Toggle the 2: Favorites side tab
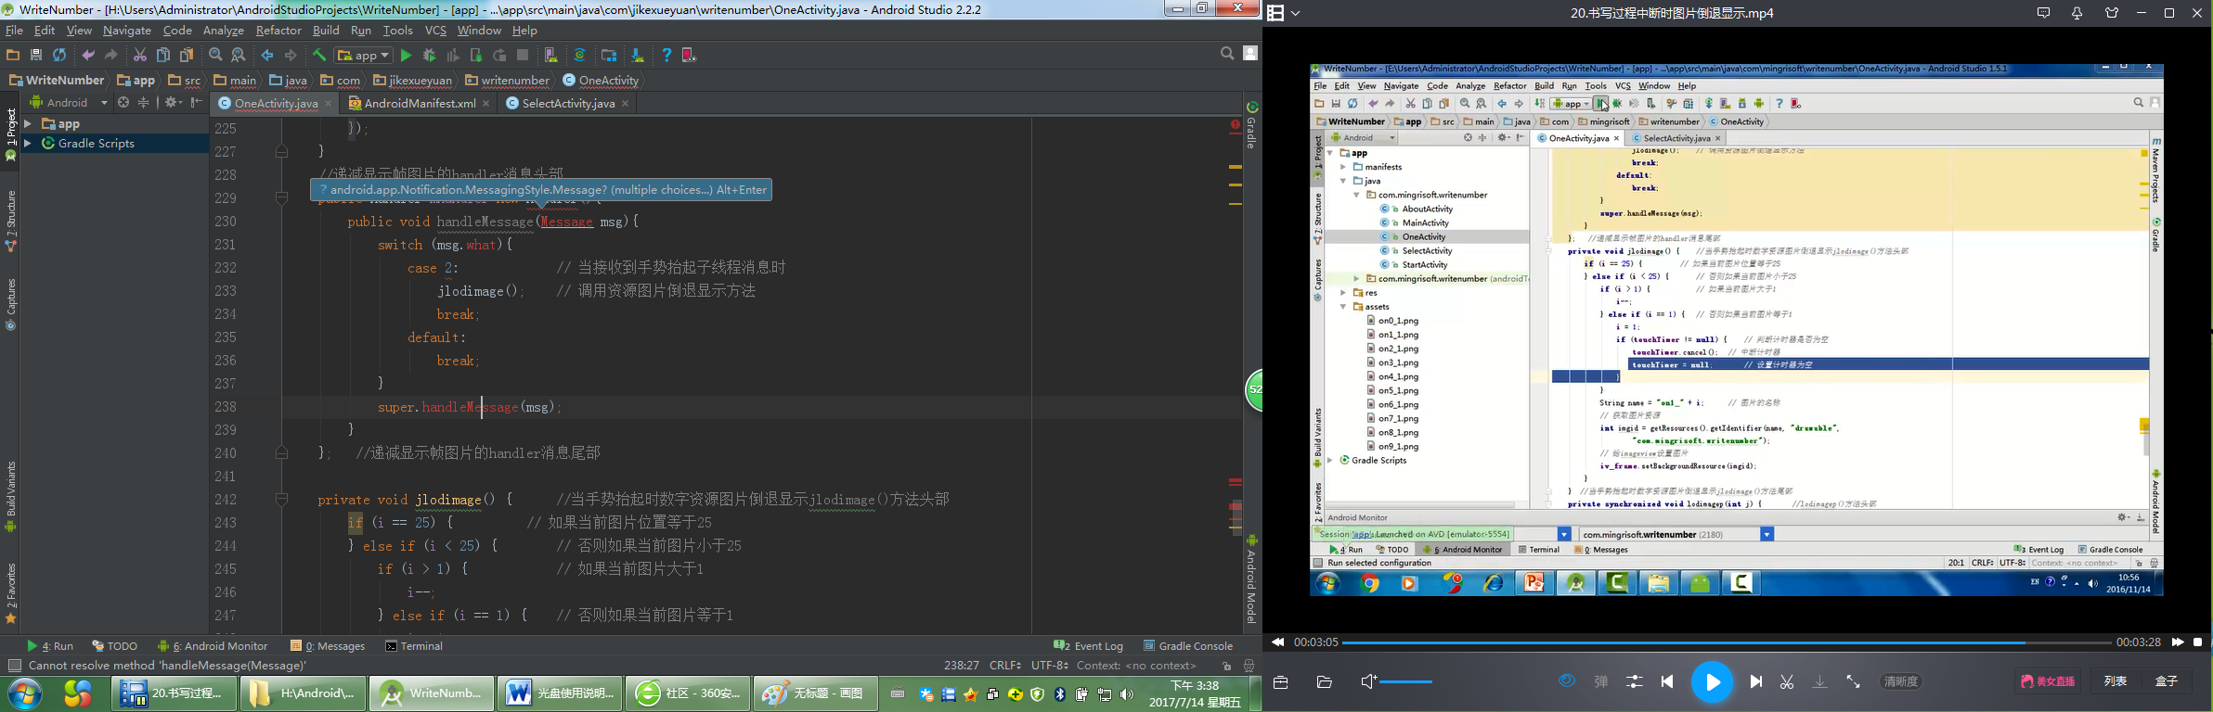 coord(11,593)
